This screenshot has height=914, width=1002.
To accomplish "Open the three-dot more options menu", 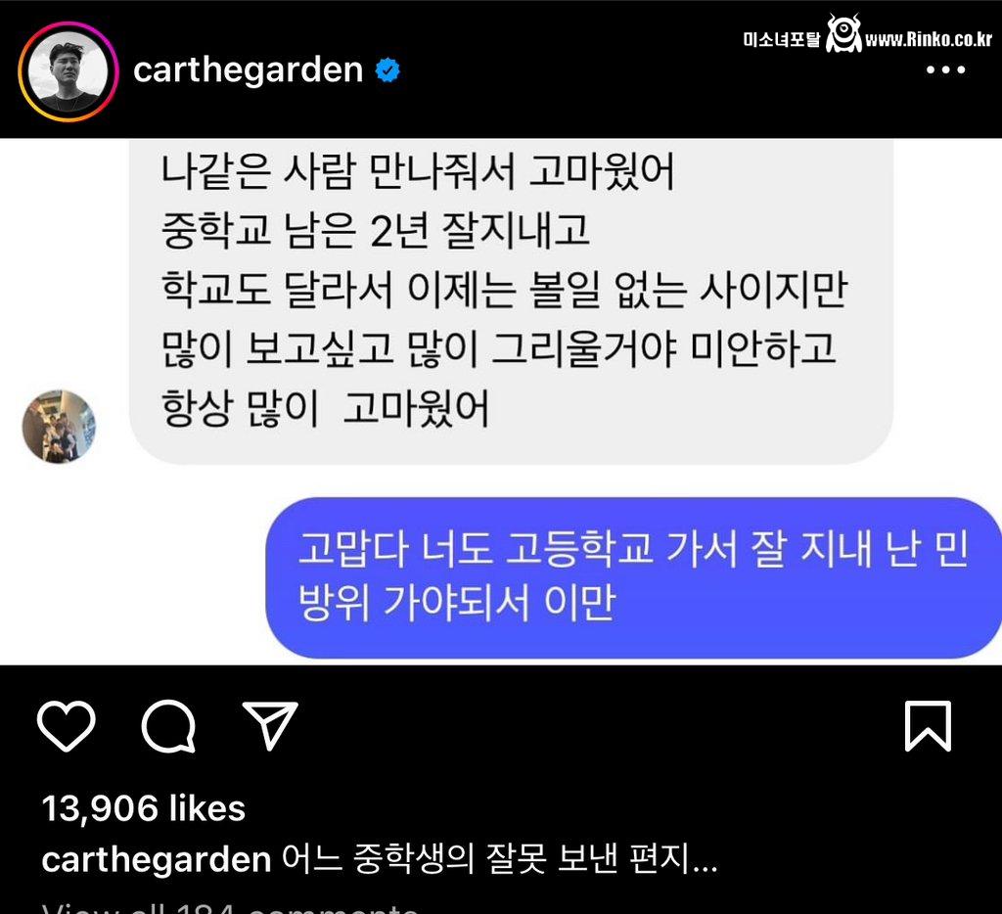I will click(x=946, y=69).
